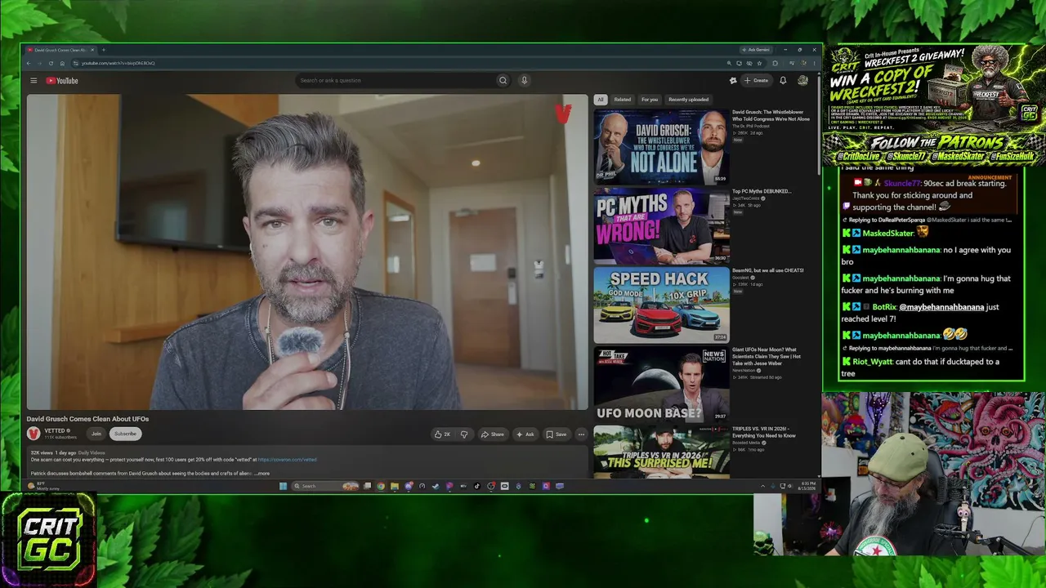1046x588 pixels.
Task: Open the 'PC Myths That Are Wrong' thumbnail
Action: [x=661, y=226]
